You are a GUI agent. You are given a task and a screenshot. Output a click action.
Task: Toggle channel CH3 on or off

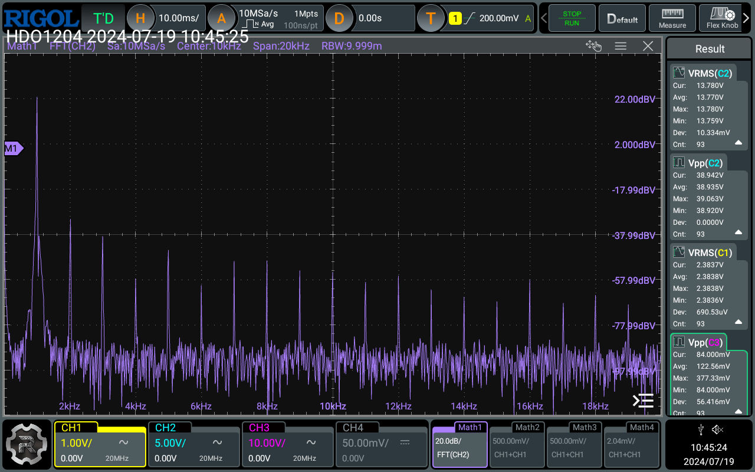click(x=259, y=428)
